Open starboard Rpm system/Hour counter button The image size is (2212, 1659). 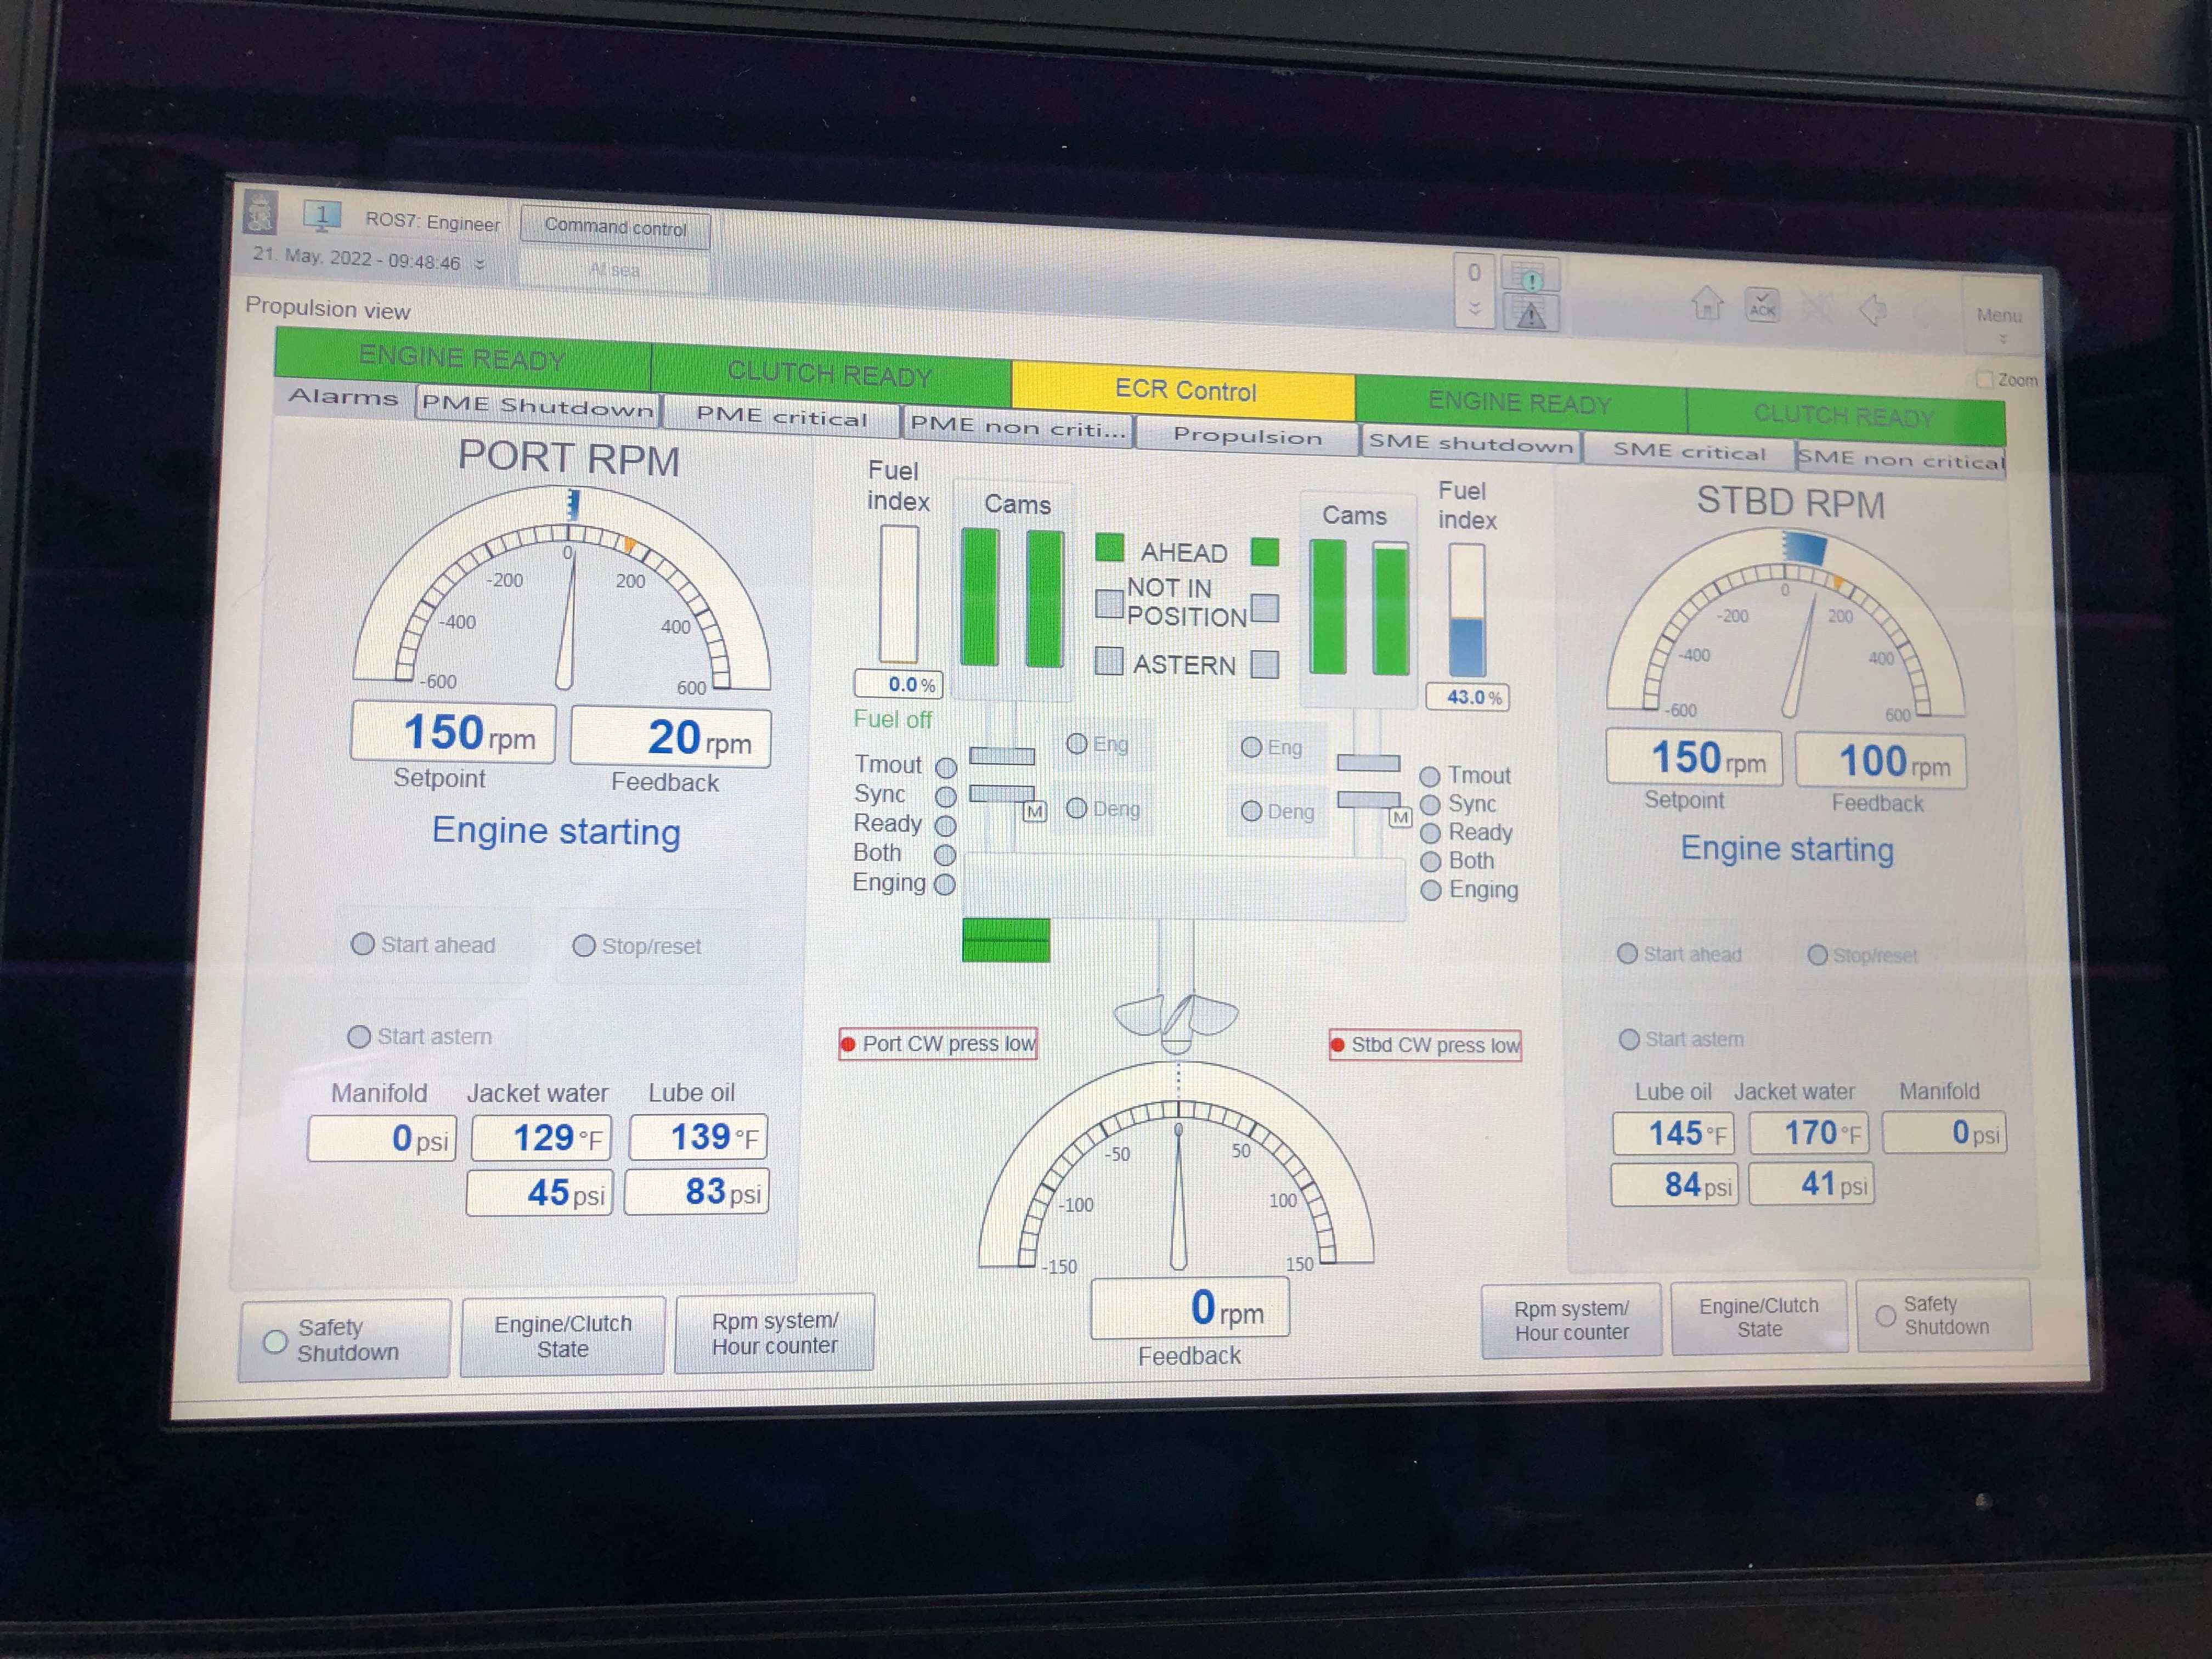(1571, 1320)
